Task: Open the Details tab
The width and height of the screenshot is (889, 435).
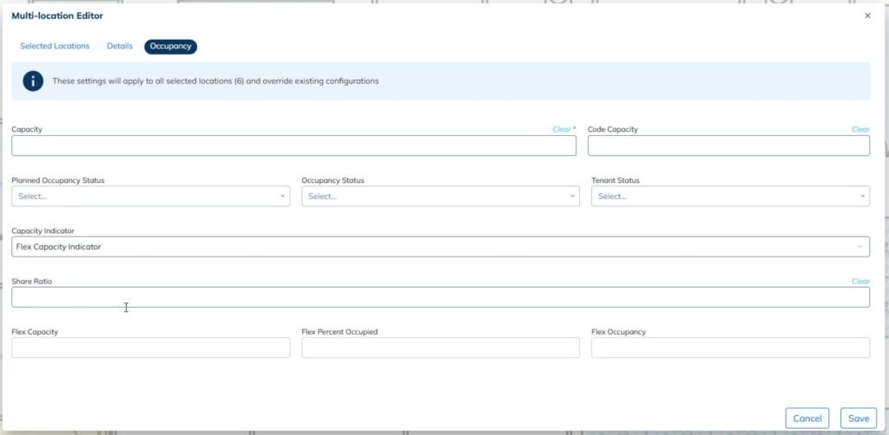Action: point(120,46)
